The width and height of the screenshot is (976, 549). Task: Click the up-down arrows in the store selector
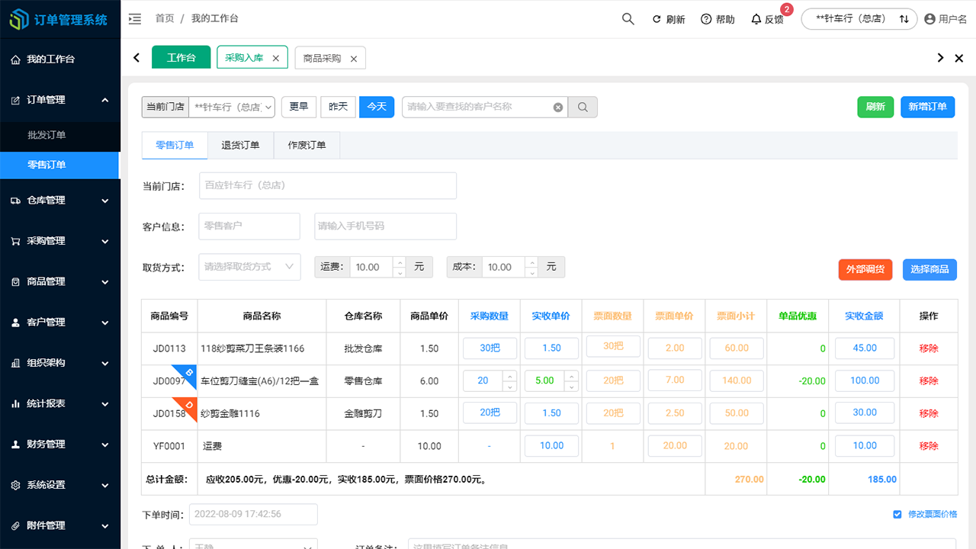pyautogui.click(x=904, y=18)
